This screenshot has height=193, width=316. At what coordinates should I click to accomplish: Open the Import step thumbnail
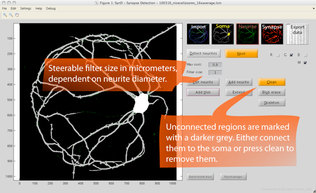(198, 34)
